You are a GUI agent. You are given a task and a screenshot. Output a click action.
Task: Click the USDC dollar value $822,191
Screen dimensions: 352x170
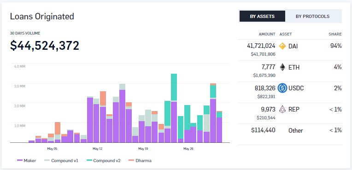(266, 97)
